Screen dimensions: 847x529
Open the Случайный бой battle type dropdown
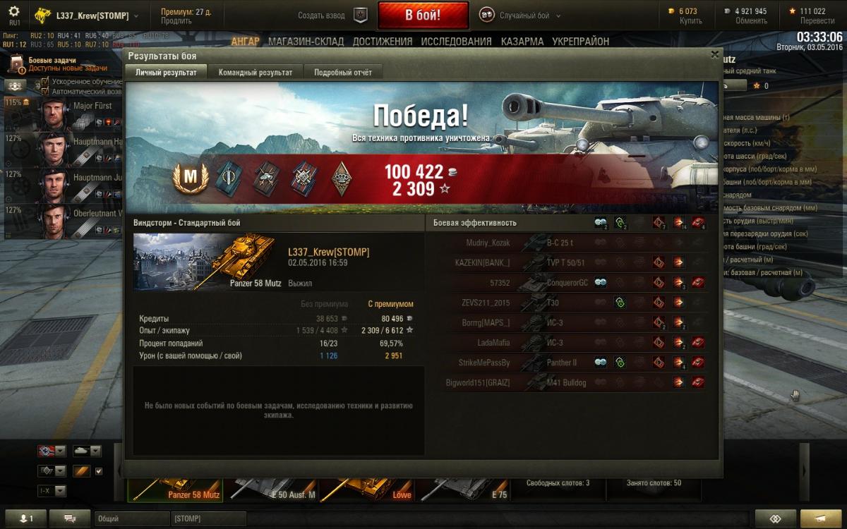[x=521, y=15]
